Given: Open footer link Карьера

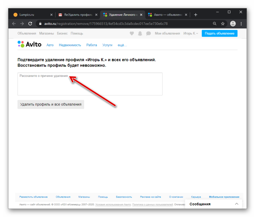Looking at the screenshot, I should point(196,197).
